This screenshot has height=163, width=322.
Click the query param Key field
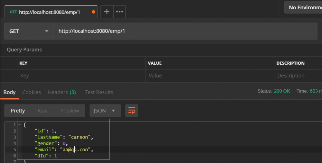click(81, 76)
